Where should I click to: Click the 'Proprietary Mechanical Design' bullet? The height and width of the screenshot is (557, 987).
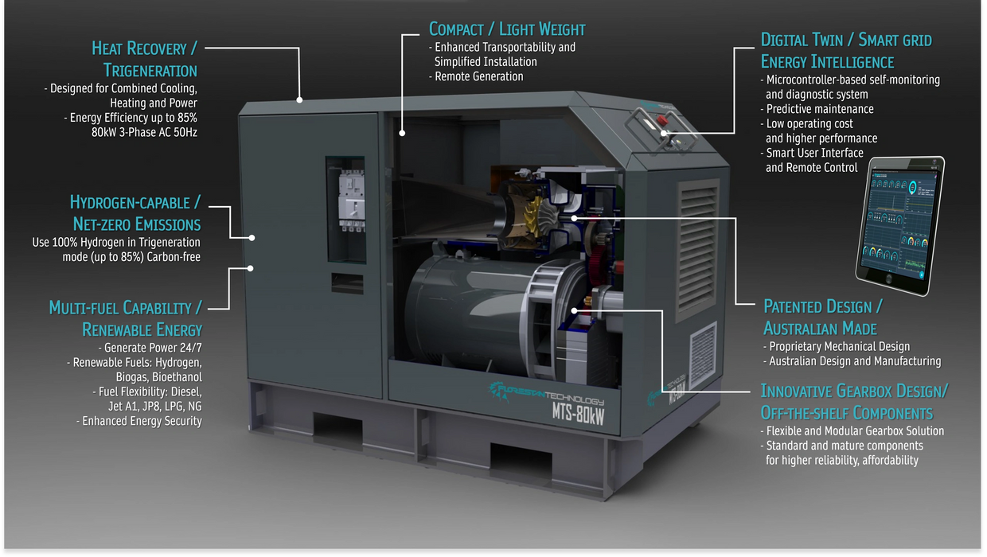[x=837, y=346]
